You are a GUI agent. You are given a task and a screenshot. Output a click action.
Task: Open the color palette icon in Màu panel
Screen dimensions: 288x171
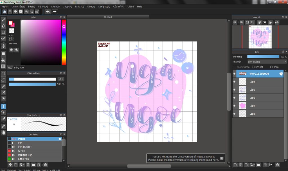click(11, 50)
